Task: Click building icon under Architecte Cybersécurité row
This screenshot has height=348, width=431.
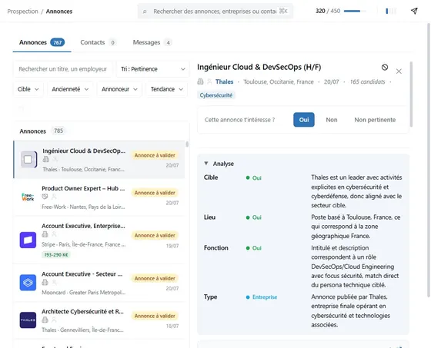Action: coord(45,320)
